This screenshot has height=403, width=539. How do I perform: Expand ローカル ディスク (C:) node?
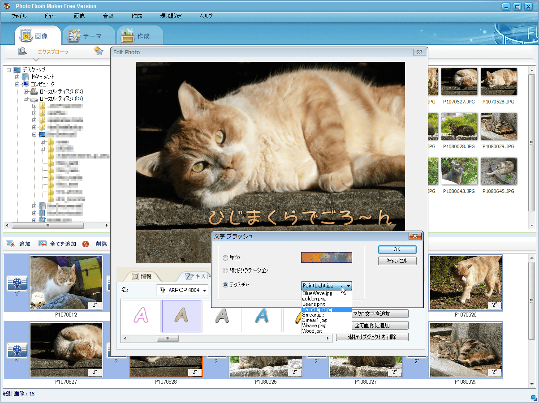coord(26,91)
